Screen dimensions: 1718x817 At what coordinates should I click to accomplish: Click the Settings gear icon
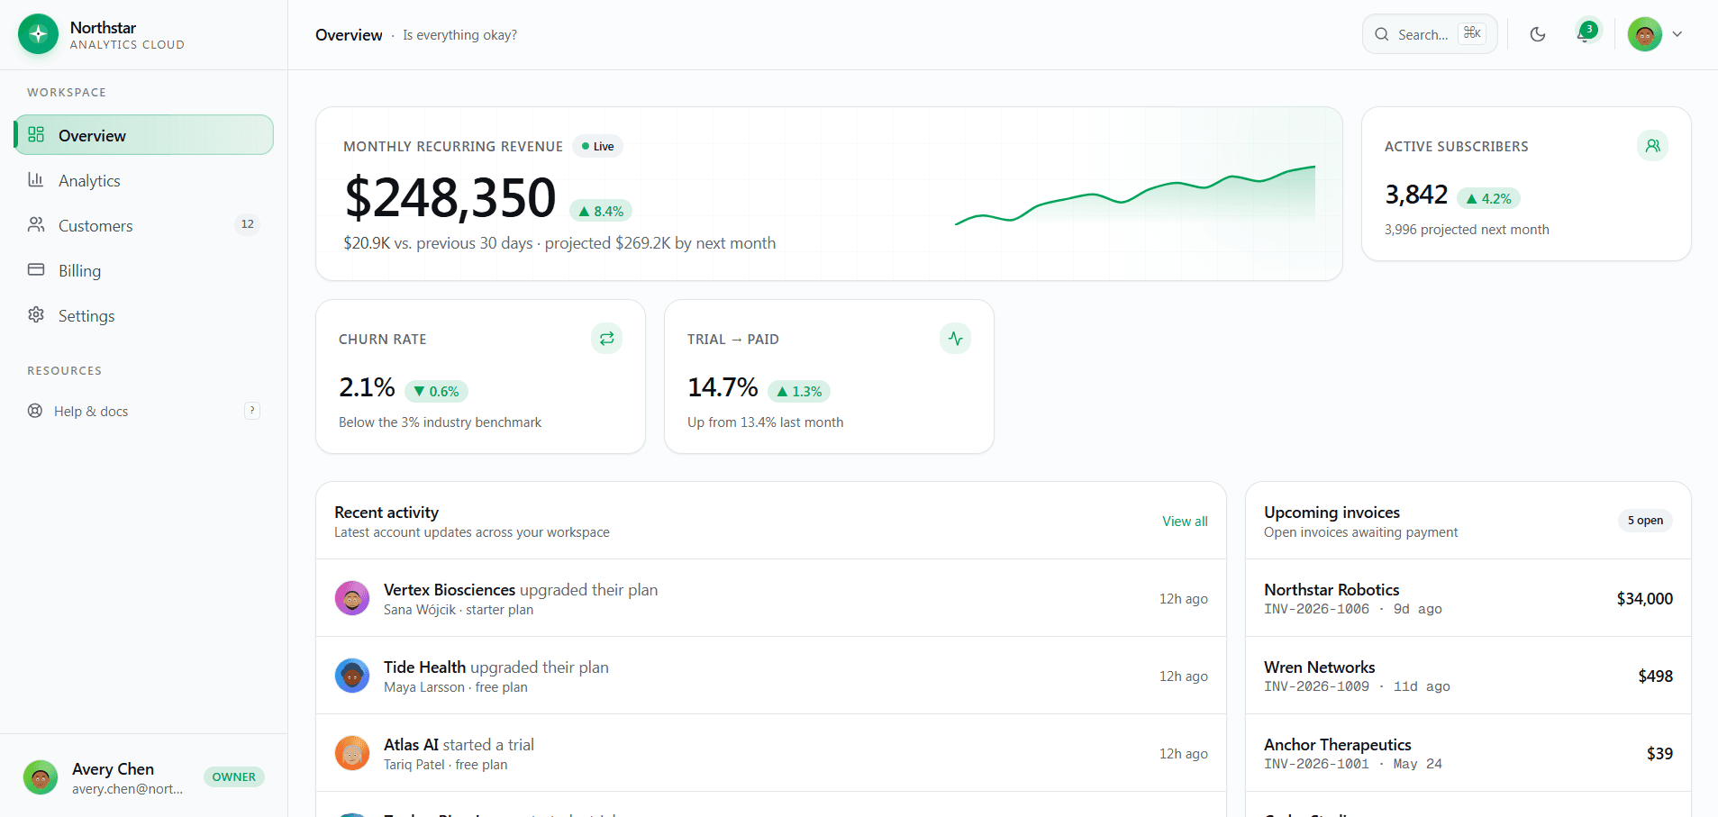click(x=36, y=314)
